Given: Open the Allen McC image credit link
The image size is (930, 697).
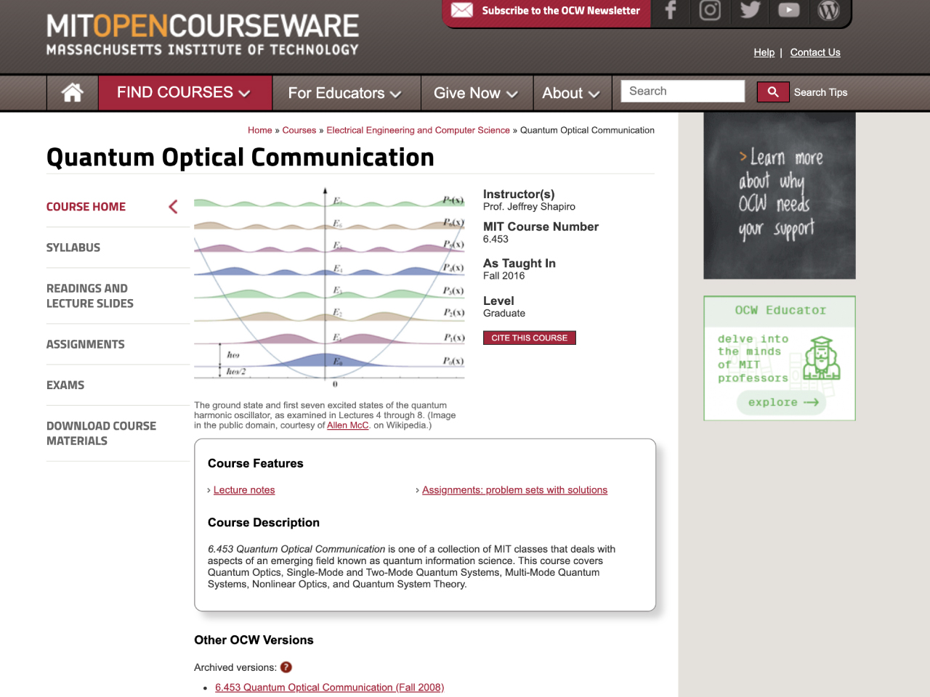Looking at the screenshot, I should point(348,425).
